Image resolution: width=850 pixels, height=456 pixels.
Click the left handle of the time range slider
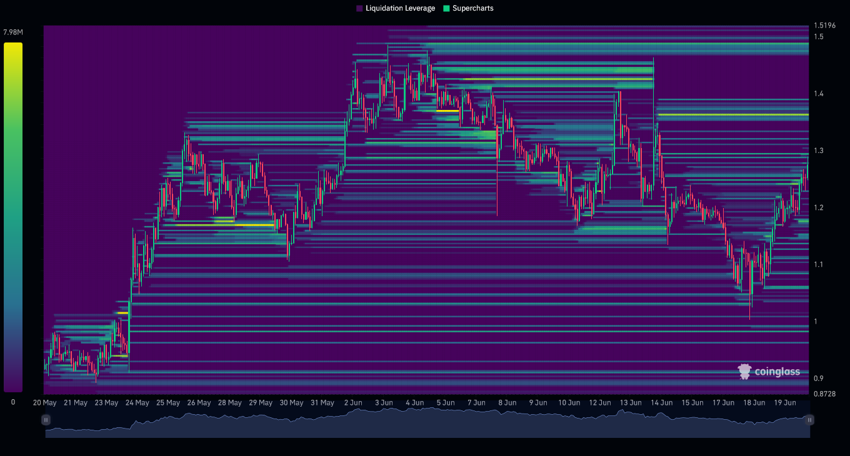(x=46, y=420)
